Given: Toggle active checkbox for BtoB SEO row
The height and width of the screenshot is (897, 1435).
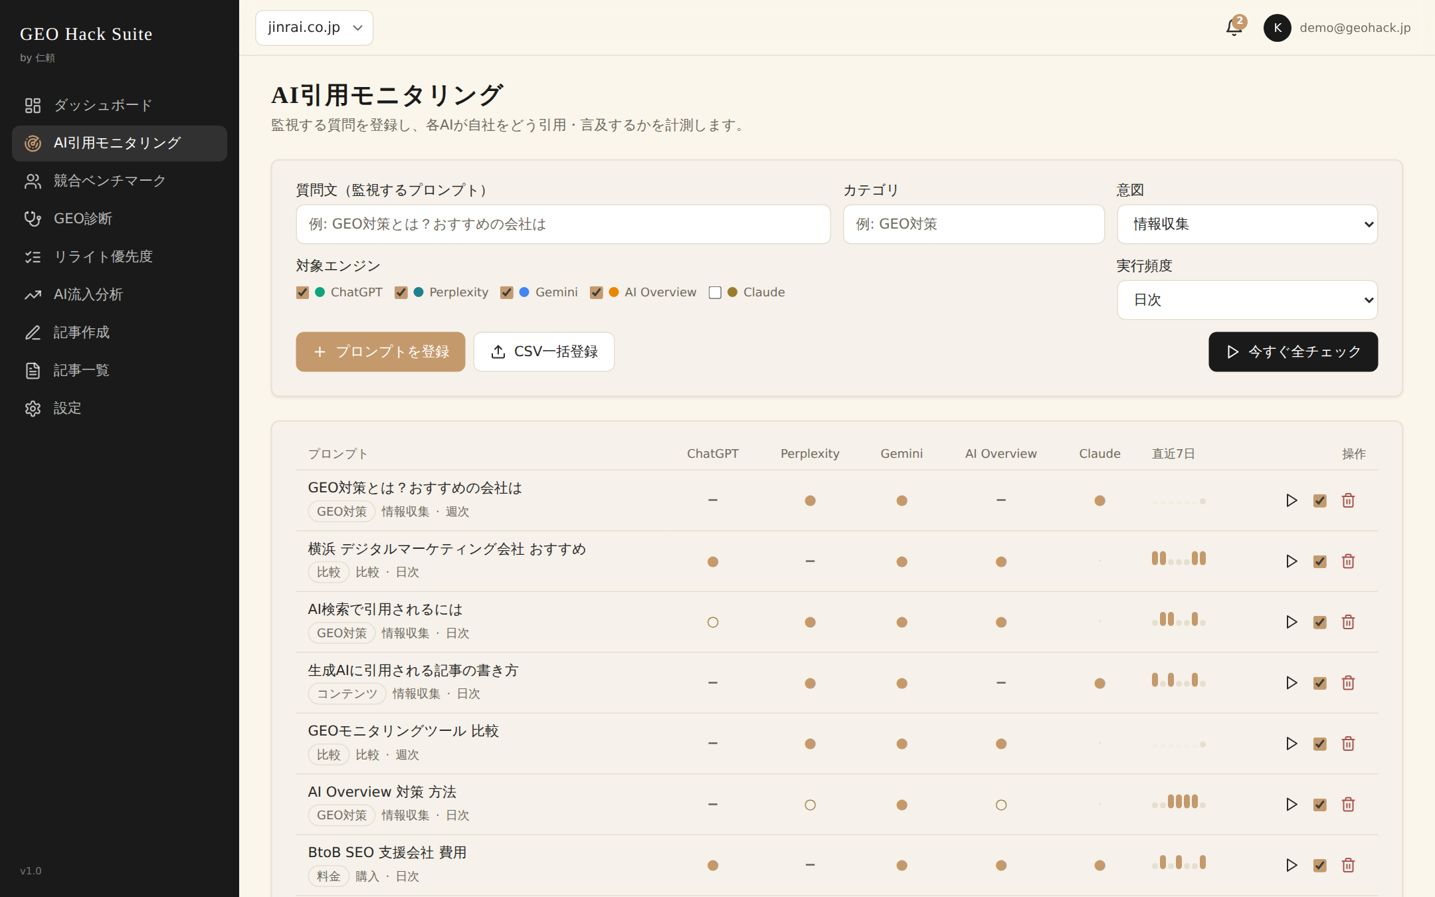Looking at the screenshot, I should click(x=1320, y=865).
